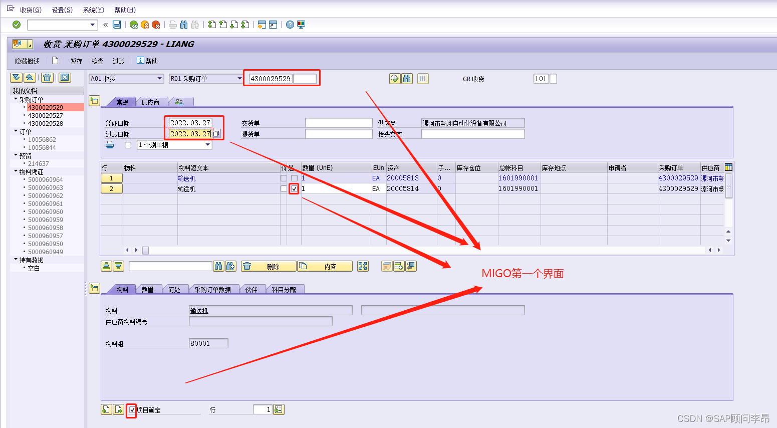The image size is (777, 428).
Task: Switch to the 采购订单数据 tab
Action: 212,289
